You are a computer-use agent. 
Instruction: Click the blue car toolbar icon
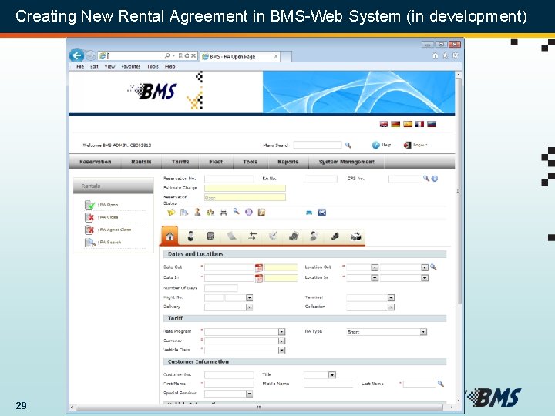pyautogui.click(x=309, y=213)
